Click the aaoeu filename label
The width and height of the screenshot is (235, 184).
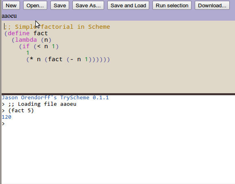(x=9, y=16)
